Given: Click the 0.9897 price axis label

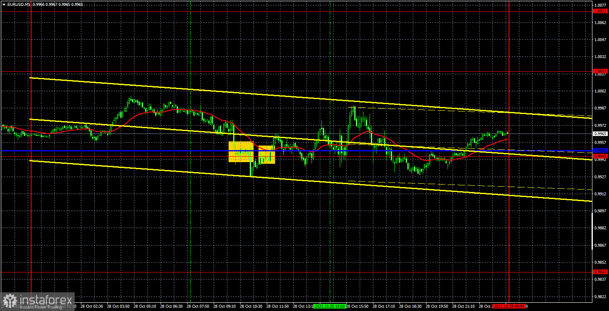Looking at the screenshot, I should pyautogui.click(x=600, y=211).
